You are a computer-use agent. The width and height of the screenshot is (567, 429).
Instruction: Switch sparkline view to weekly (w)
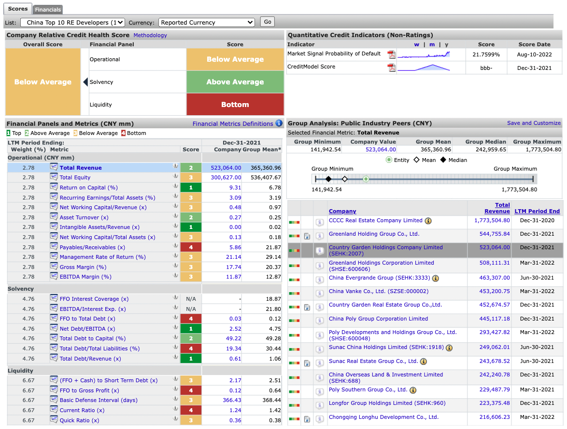pyautogui.click(x=416, y=44)
